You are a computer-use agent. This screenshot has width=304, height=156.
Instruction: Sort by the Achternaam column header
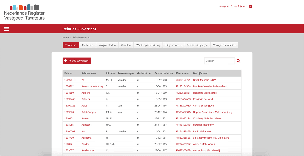coord(88,73)
